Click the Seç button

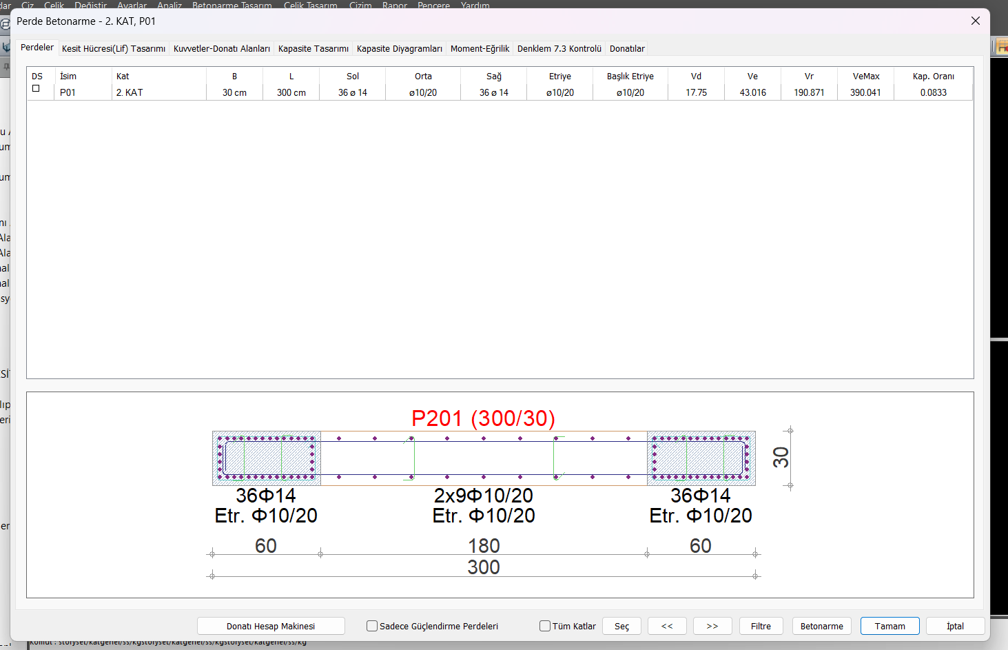(x=621, y=626)
